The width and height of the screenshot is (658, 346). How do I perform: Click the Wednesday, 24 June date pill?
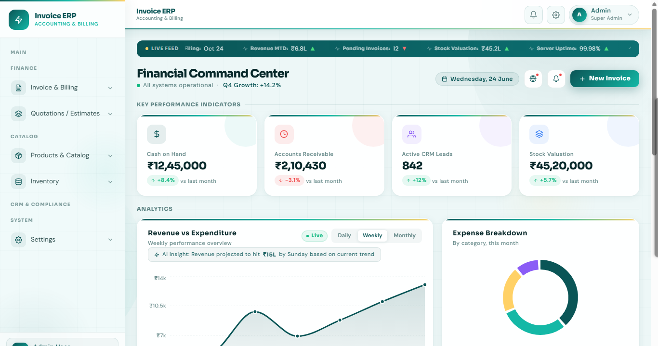tap(477, 79)
